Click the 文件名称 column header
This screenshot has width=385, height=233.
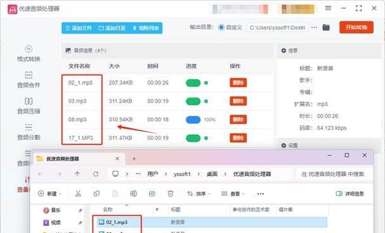(x=79, y=66)
